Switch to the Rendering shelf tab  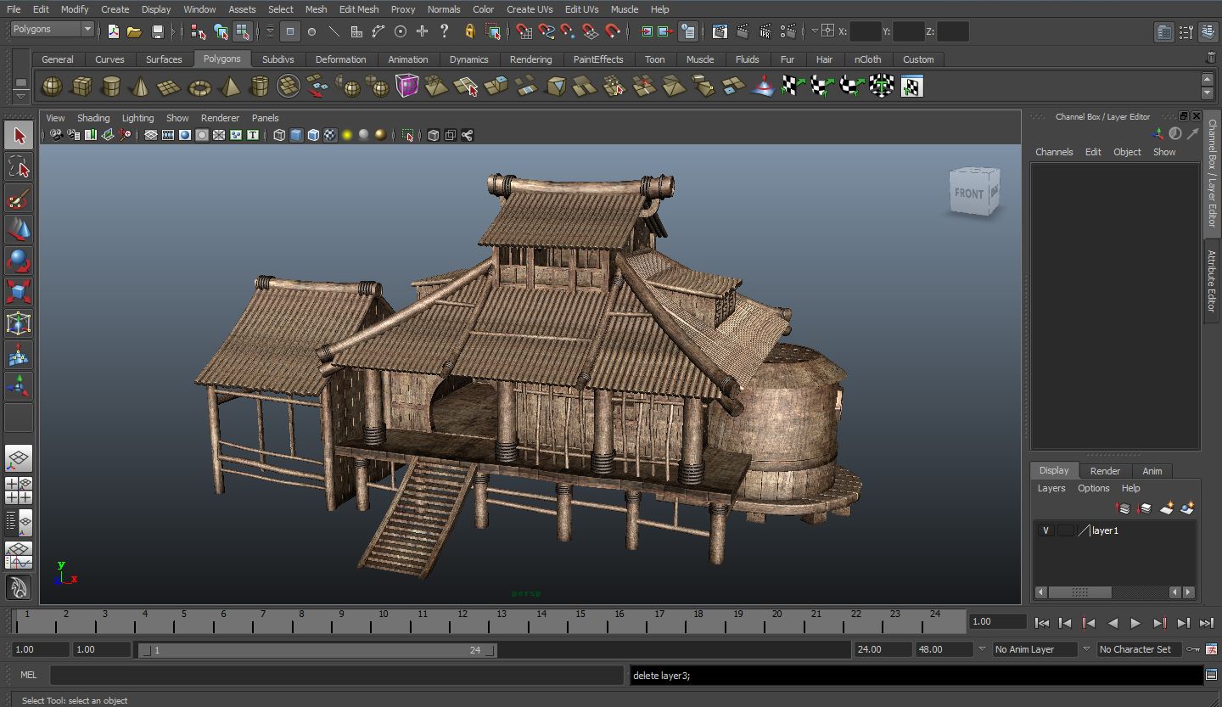[x=530, y=59]
